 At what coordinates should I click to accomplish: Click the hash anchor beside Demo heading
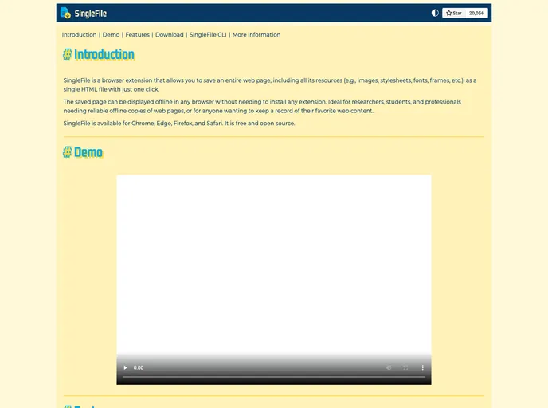67,152
